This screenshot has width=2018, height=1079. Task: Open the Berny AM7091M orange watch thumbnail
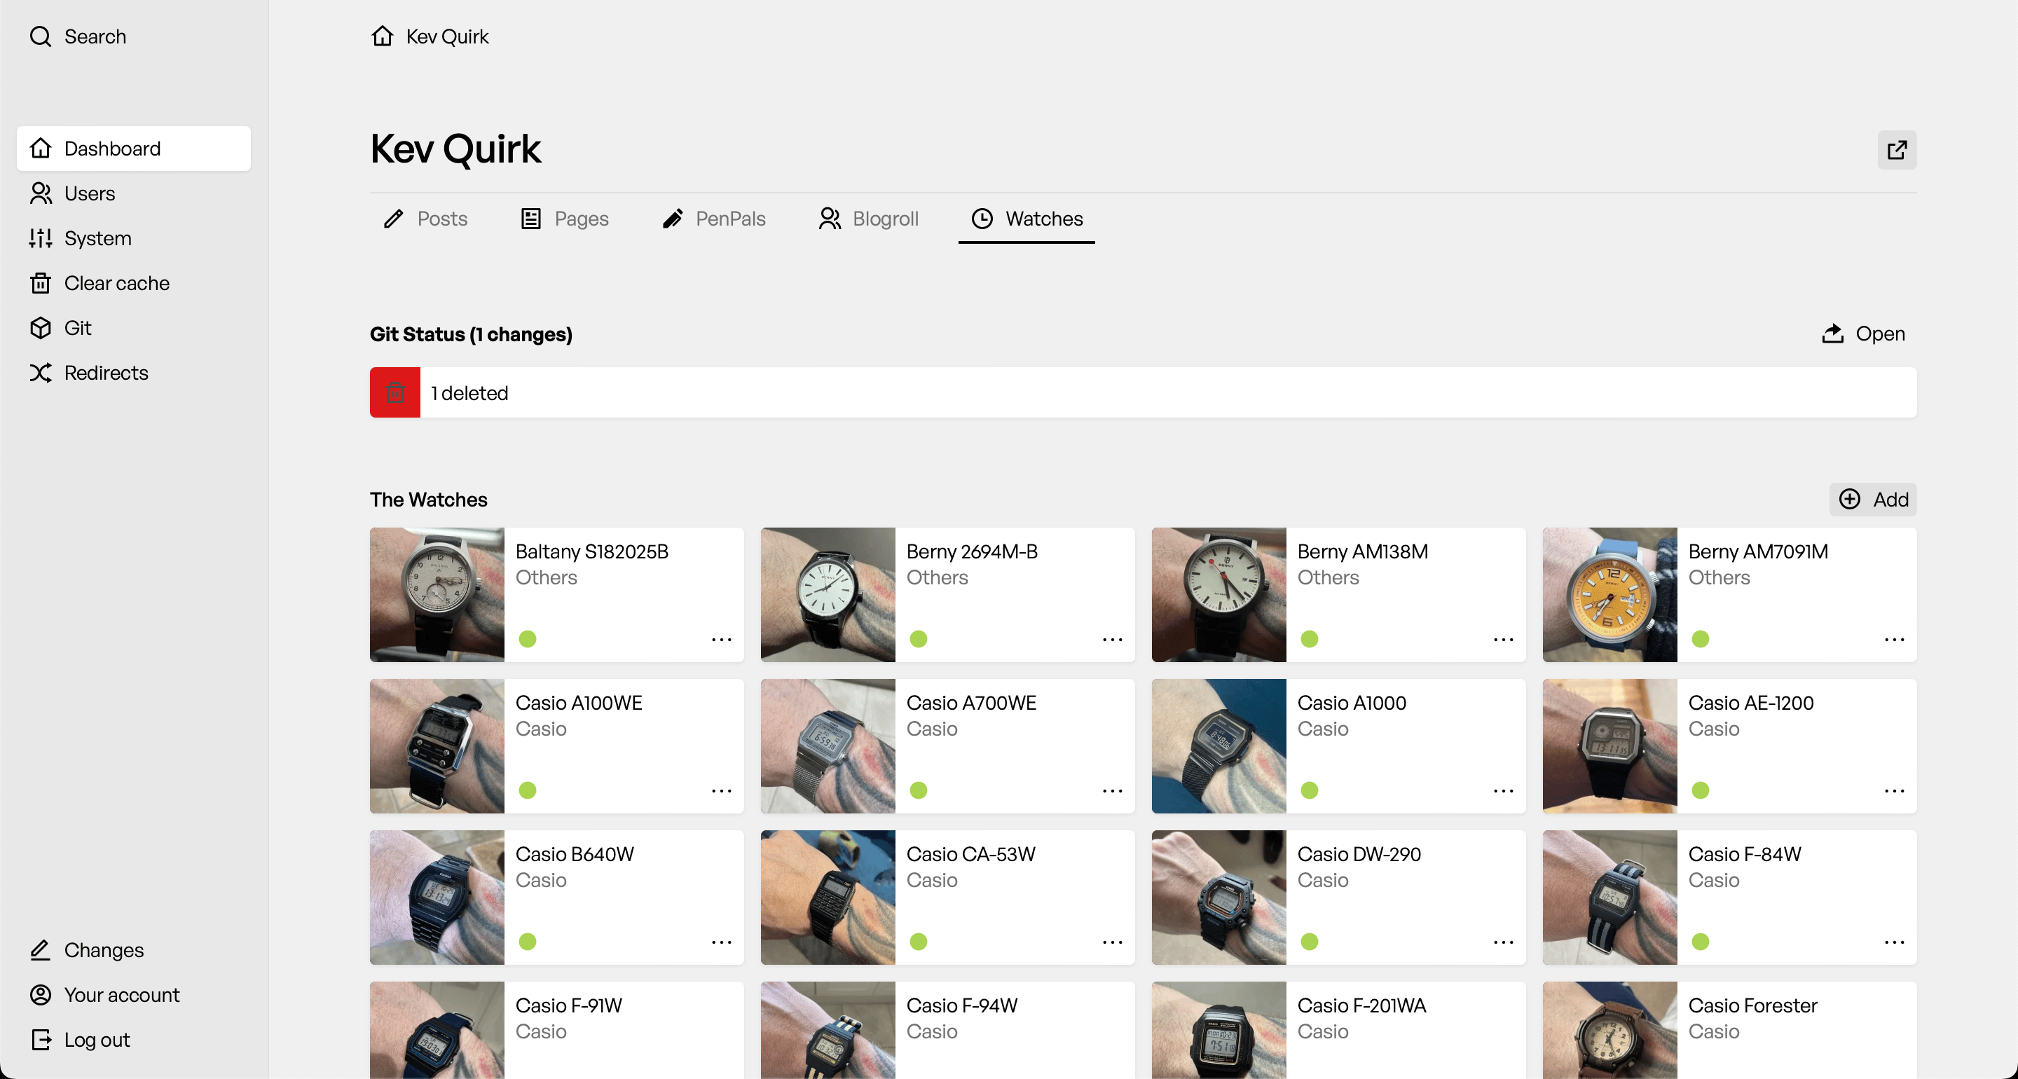tap(1610, 595)
